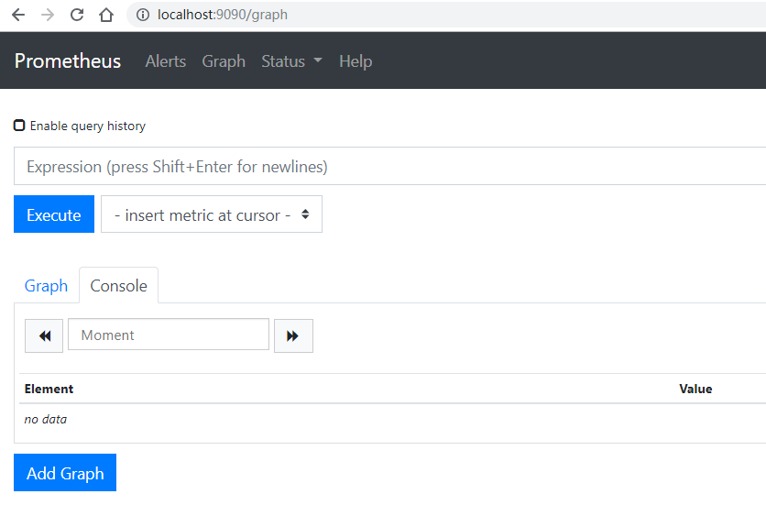Reload the page with refresh icon
766x516 pixels.
77,15
